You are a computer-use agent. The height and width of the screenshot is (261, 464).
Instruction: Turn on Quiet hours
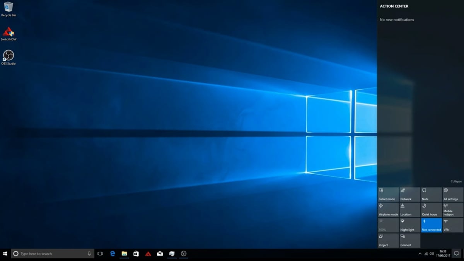pyautogui.click(x=431, y=210)
